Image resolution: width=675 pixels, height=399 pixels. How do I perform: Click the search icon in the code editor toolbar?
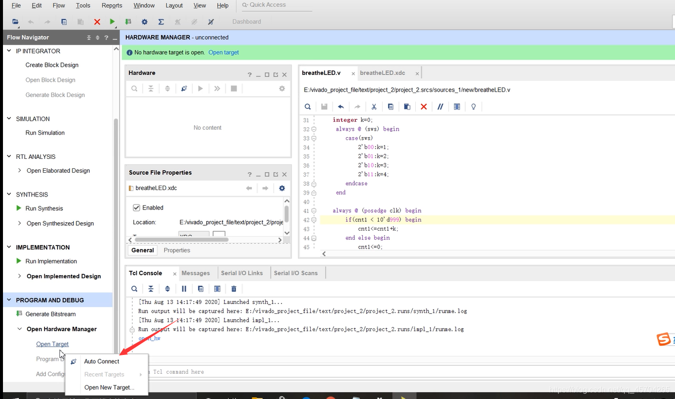tap(308, 106)
